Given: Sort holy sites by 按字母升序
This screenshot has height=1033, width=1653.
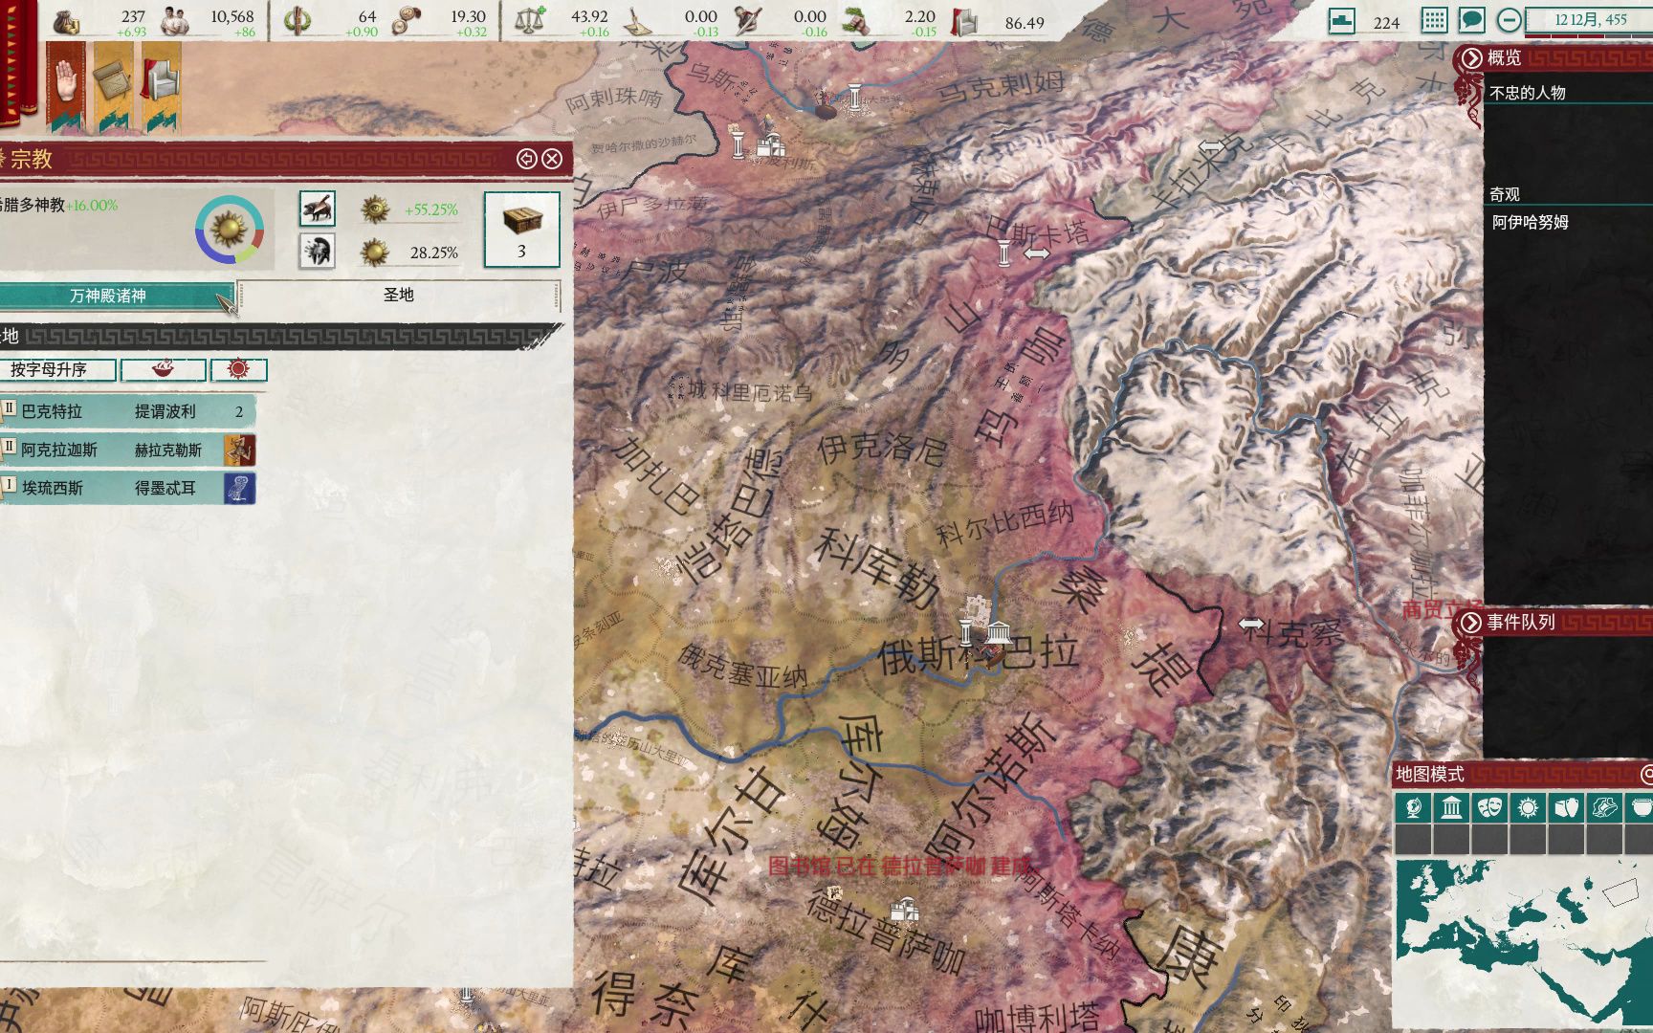Looking at the screenshot, I should coord(57,369).
